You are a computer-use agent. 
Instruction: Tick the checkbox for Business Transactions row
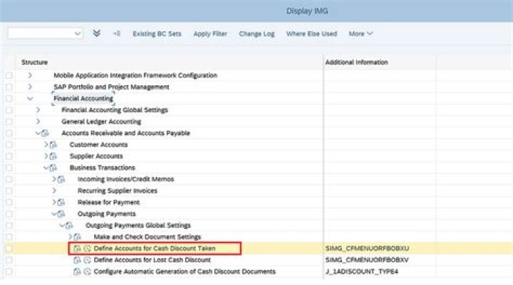[x=9, y=168]
